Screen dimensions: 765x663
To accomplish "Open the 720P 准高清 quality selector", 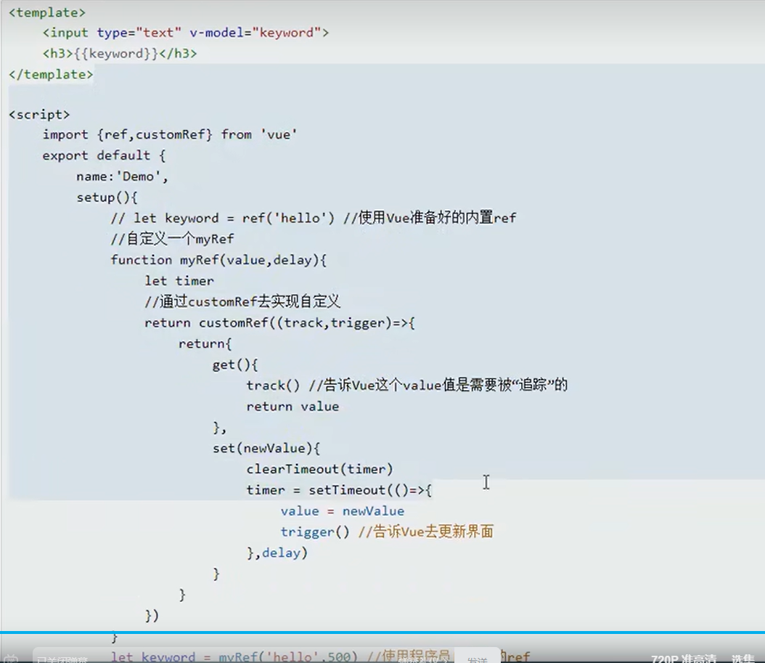I will pyautogui.click(x=683, y=659).
